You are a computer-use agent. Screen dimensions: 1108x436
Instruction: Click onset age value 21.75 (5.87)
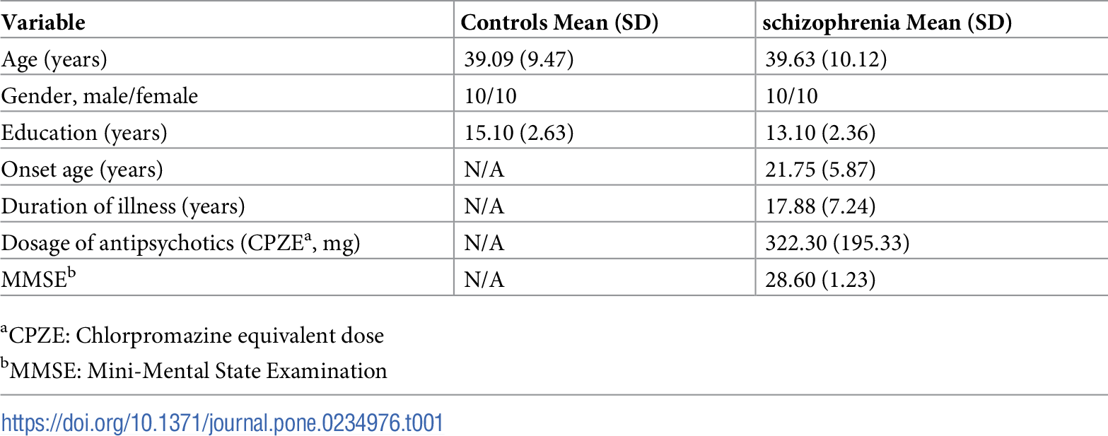820,170
